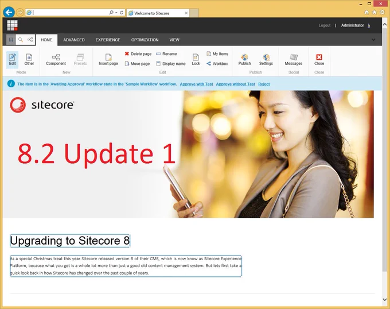The image size is (390, 309).
Task: Click the Save icon in the ribbon
Action: pyautogui.click(x=11, y=40)
